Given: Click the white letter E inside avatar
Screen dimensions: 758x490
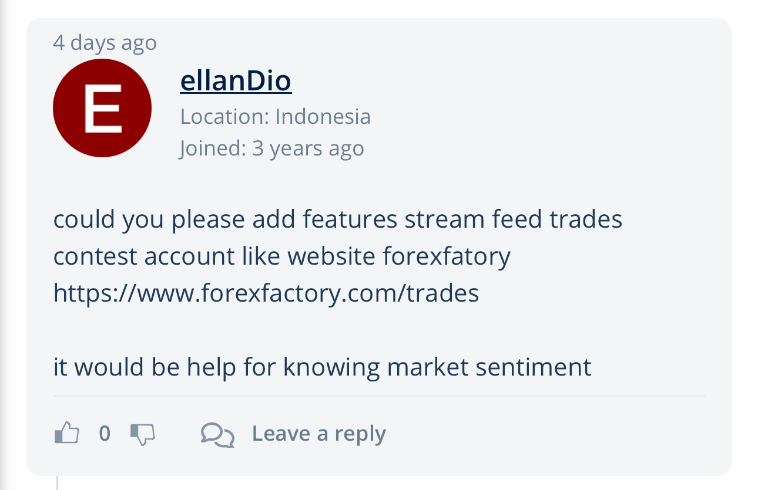Looking at the screenshot, I should click(x=103, y=109).
